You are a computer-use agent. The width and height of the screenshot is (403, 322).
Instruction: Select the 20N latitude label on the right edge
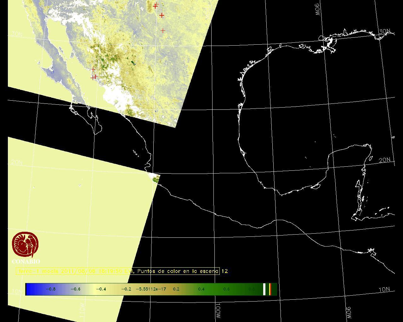click(384, 160)
